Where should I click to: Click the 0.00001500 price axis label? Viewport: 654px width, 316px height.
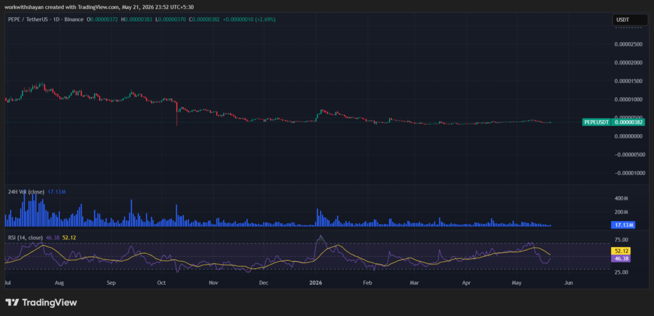(x=628, y=81)
